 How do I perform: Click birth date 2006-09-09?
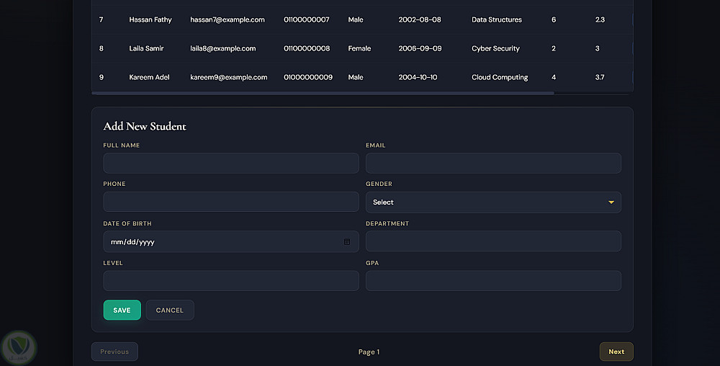(420, 48)
